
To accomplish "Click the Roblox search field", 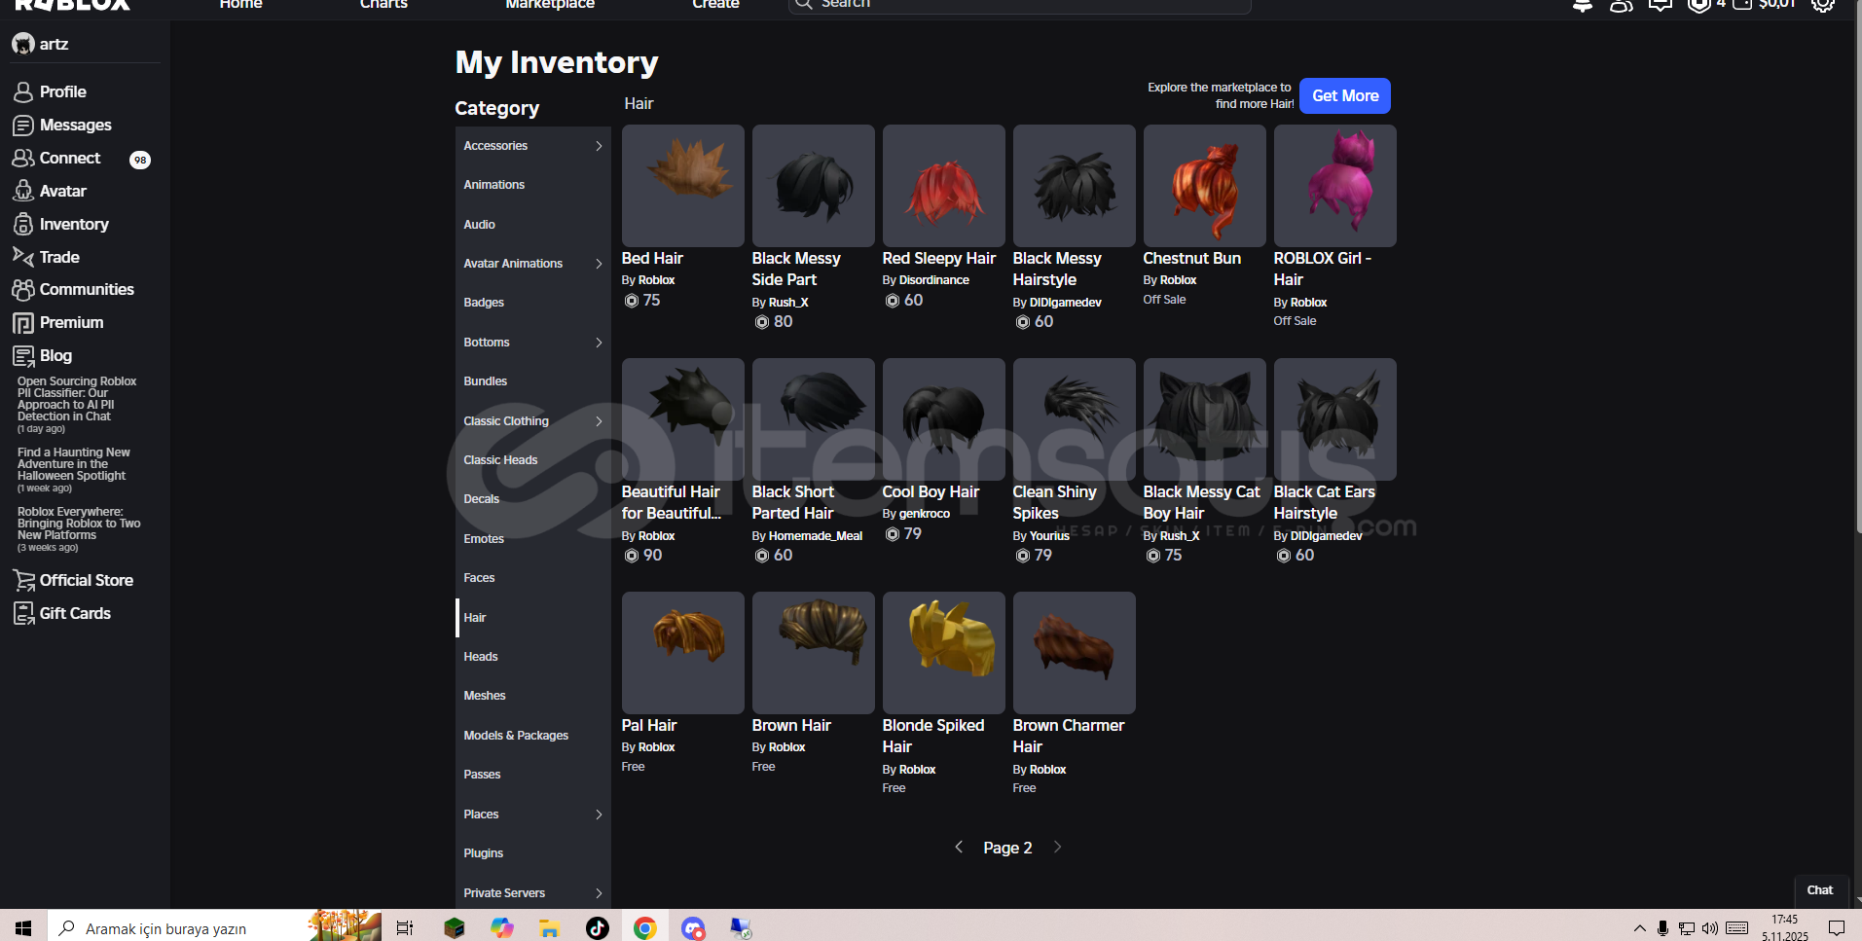I will [1019, 5].
